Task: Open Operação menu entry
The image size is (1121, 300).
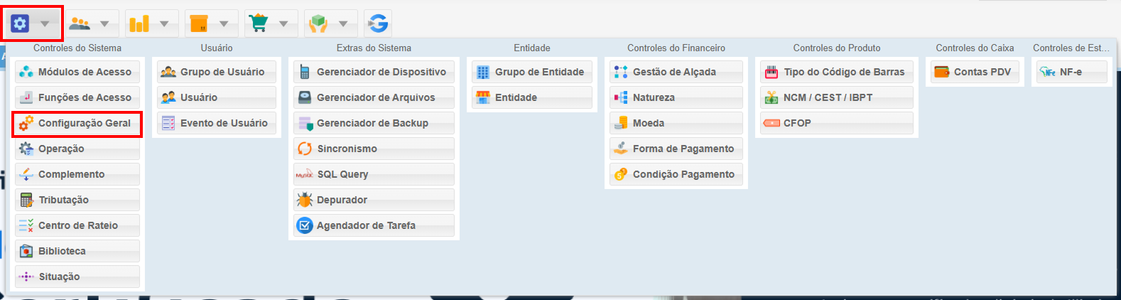Action: click(77, 149)
